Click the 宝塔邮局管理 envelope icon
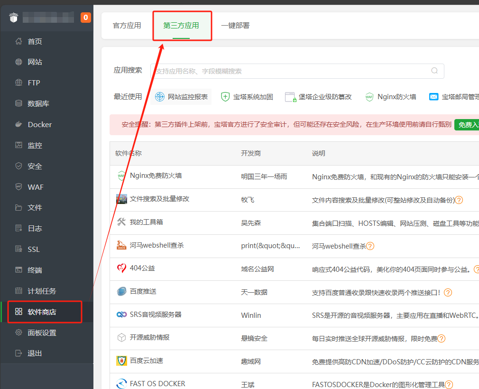 pyautogui.click(x=434, y=97)
